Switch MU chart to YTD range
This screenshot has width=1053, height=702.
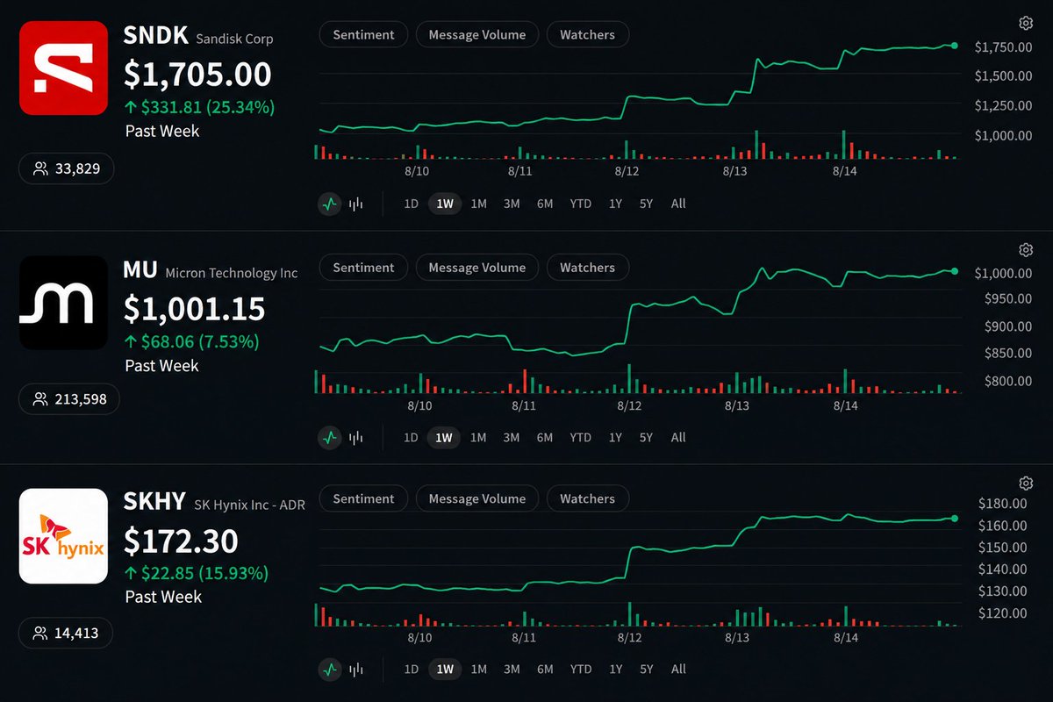coord(580,437)
